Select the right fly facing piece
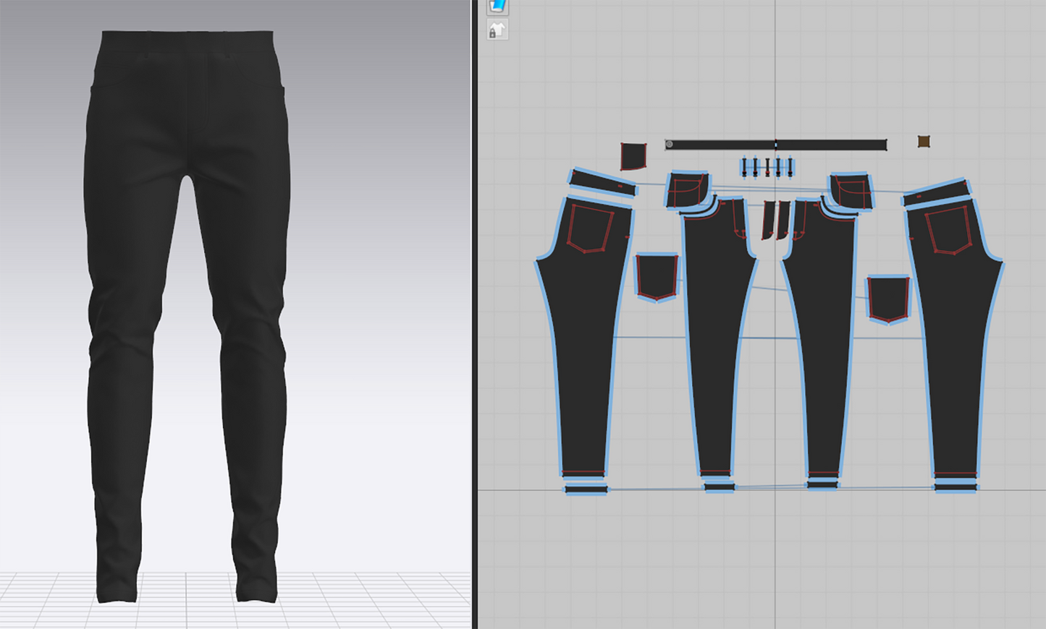1046x629 pixels. (x=783, y=221)
